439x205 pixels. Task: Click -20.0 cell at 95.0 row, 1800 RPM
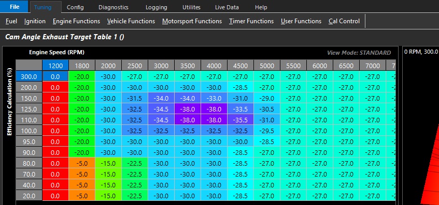82,141
